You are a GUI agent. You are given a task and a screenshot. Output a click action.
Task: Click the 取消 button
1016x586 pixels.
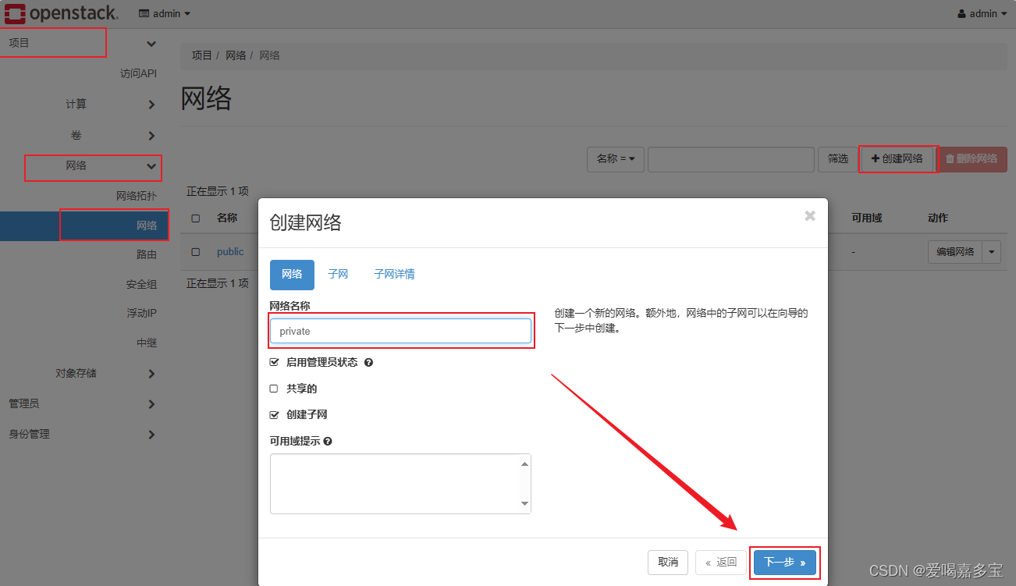point(668,563)
